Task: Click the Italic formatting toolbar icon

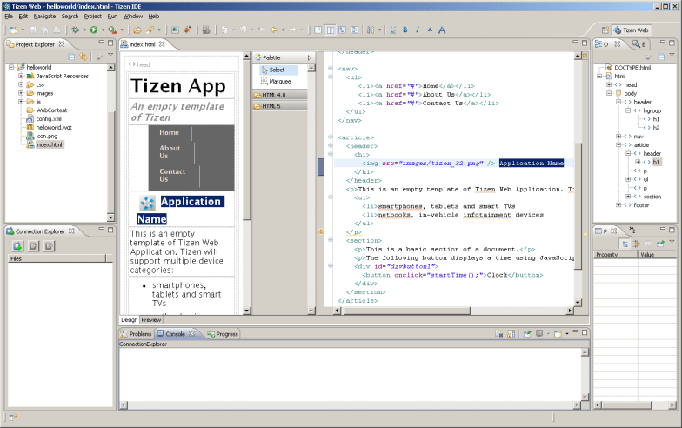Action: (417, 30)
